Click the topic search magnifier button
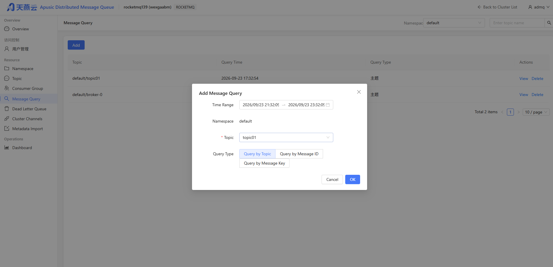The image size is (553, 267). [x=549, y=23]
